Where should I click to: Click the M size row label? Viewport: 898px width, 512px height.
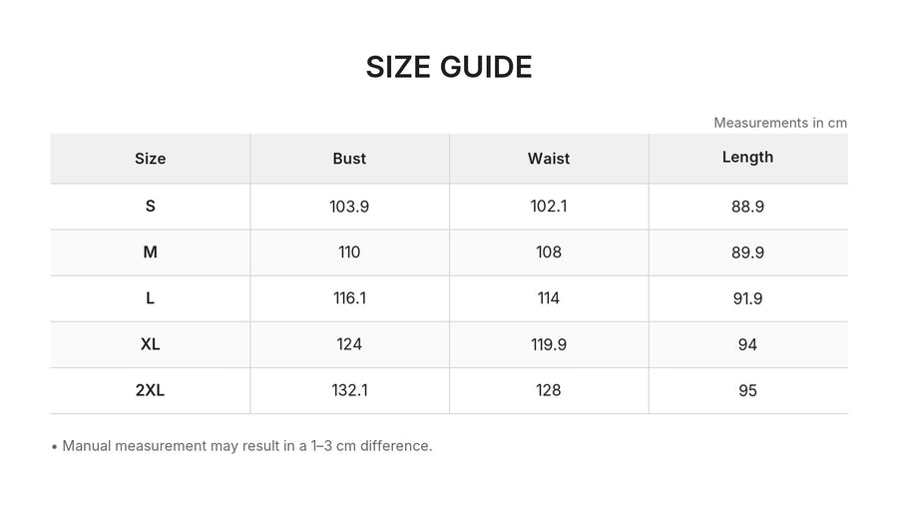150,252
